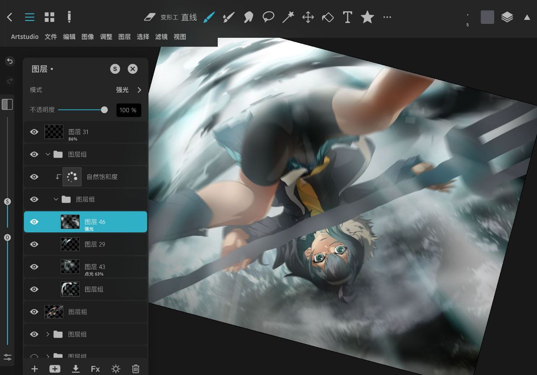Select the Paint Bucket fill tool

click(328, 17)
